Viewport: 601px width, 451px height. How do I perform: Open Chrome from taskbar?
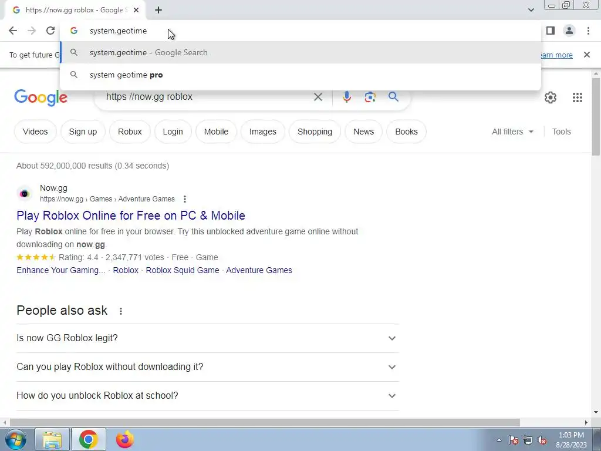click(x=89, y=439)
